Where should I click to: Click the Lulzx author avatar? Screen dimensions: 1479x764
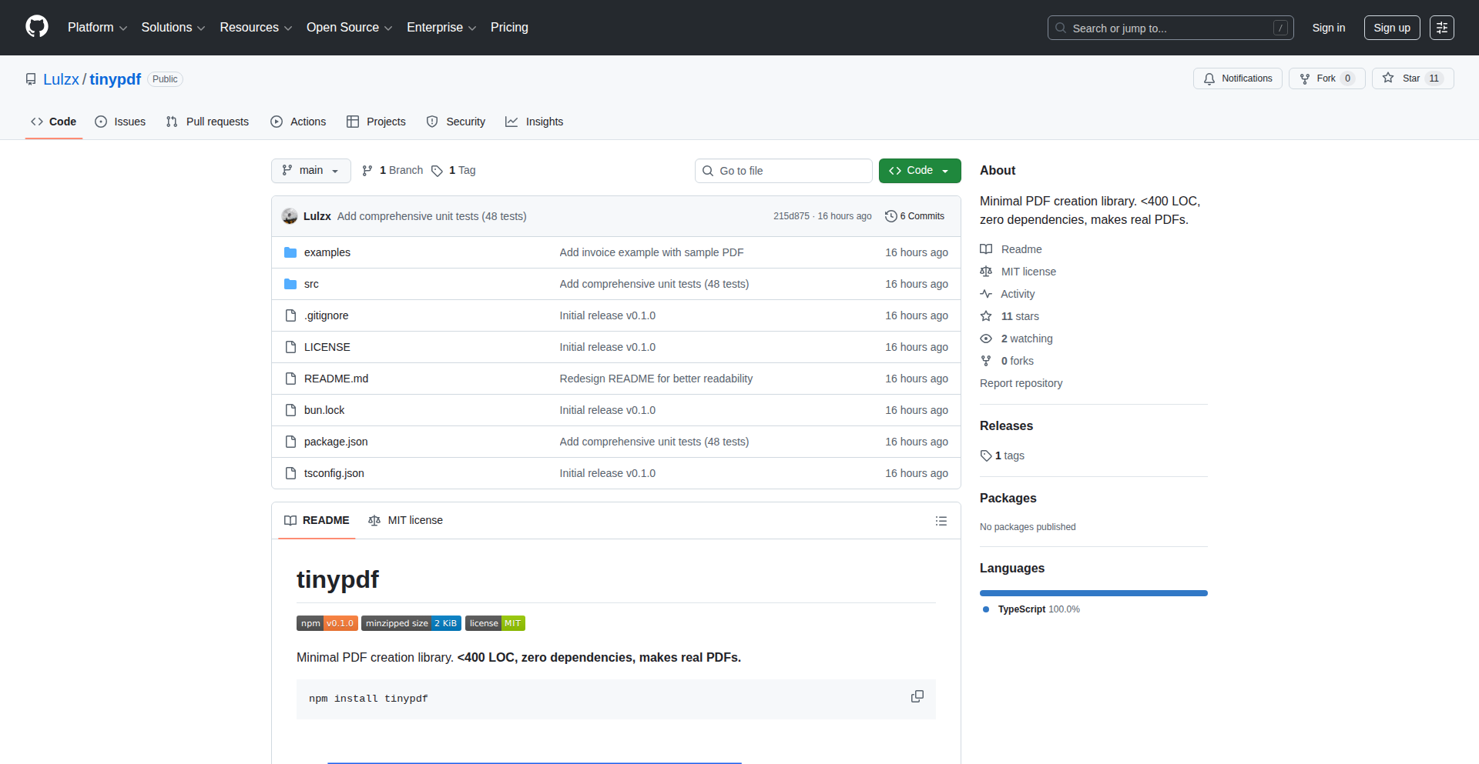[290, 216]
